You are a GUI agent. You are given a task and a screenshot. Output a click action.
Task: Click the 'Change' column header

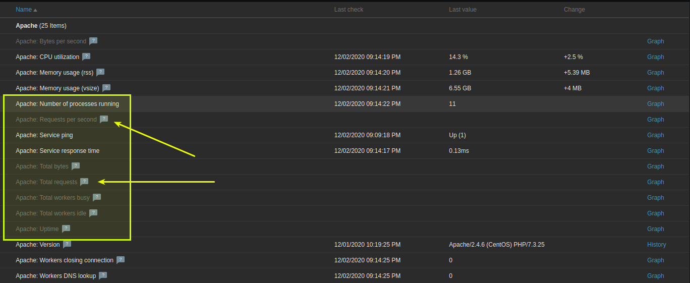[x=574, y=10]
